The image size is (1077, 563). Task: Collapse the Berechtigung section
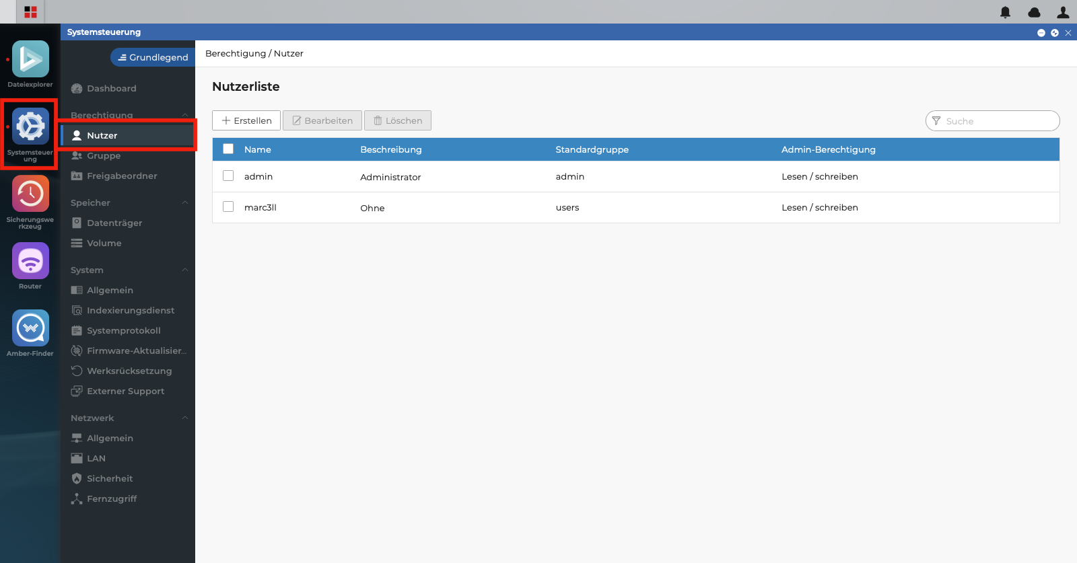click(184, 115)
